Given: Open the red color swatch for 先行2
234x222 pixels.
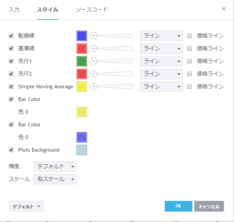Looking at the screenshot, I should (82, 74).
